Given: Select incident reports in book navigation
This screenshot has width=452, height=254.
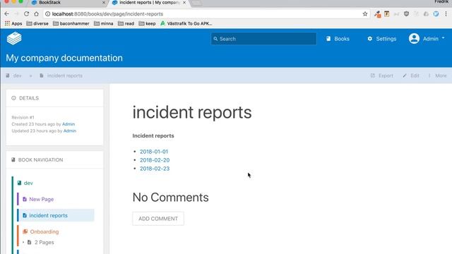Looking at the screenshot, I should [56, 215].
